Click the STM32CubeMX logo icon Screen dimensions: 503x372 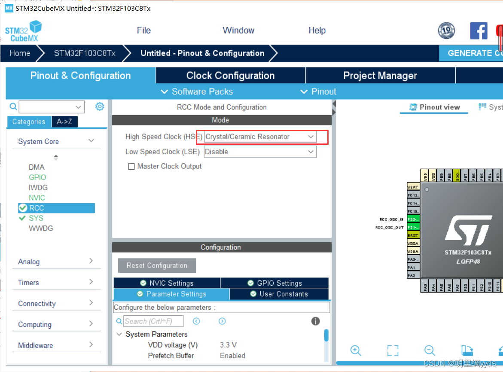(x=24, y=31)
